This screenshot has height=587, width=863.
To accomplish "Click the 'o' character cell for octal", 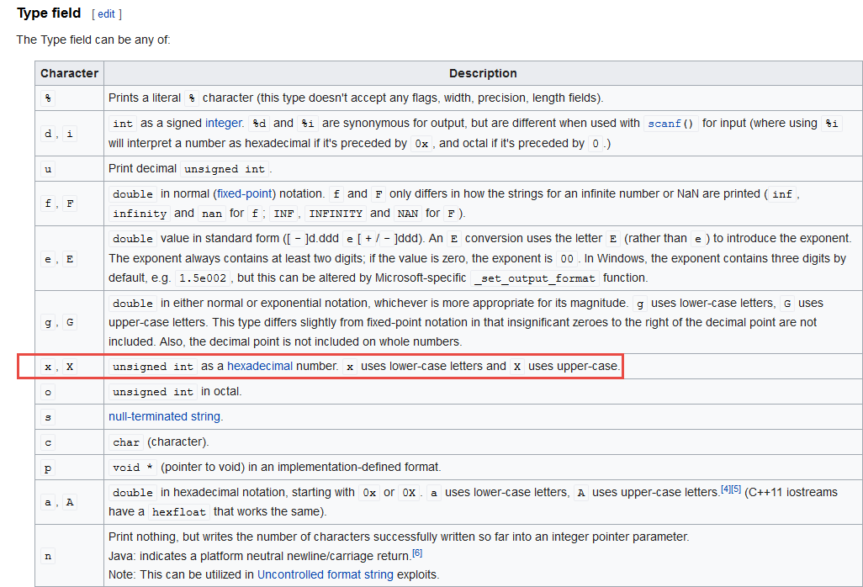I will pos(47,392).
